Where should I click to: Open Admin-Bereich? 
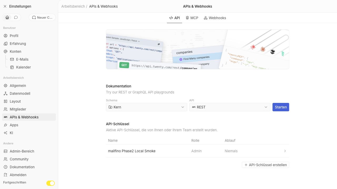pos(29,151)
